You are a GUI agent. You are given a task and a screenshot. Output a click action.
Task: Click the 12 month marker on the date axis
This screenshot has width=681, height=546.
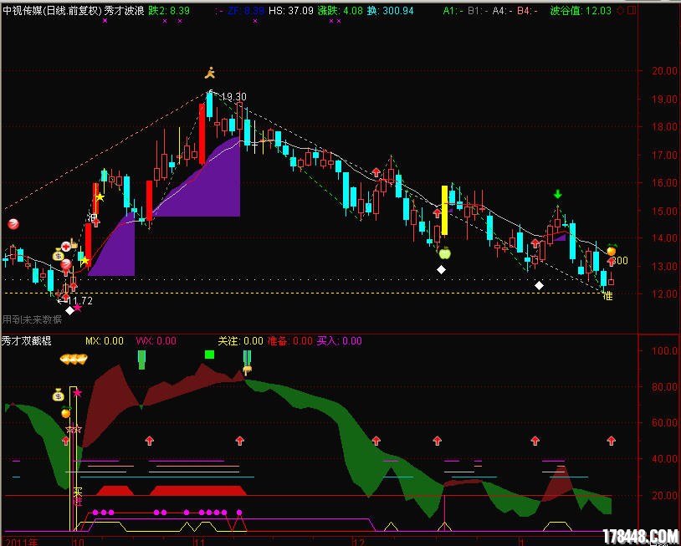[359, 542]
